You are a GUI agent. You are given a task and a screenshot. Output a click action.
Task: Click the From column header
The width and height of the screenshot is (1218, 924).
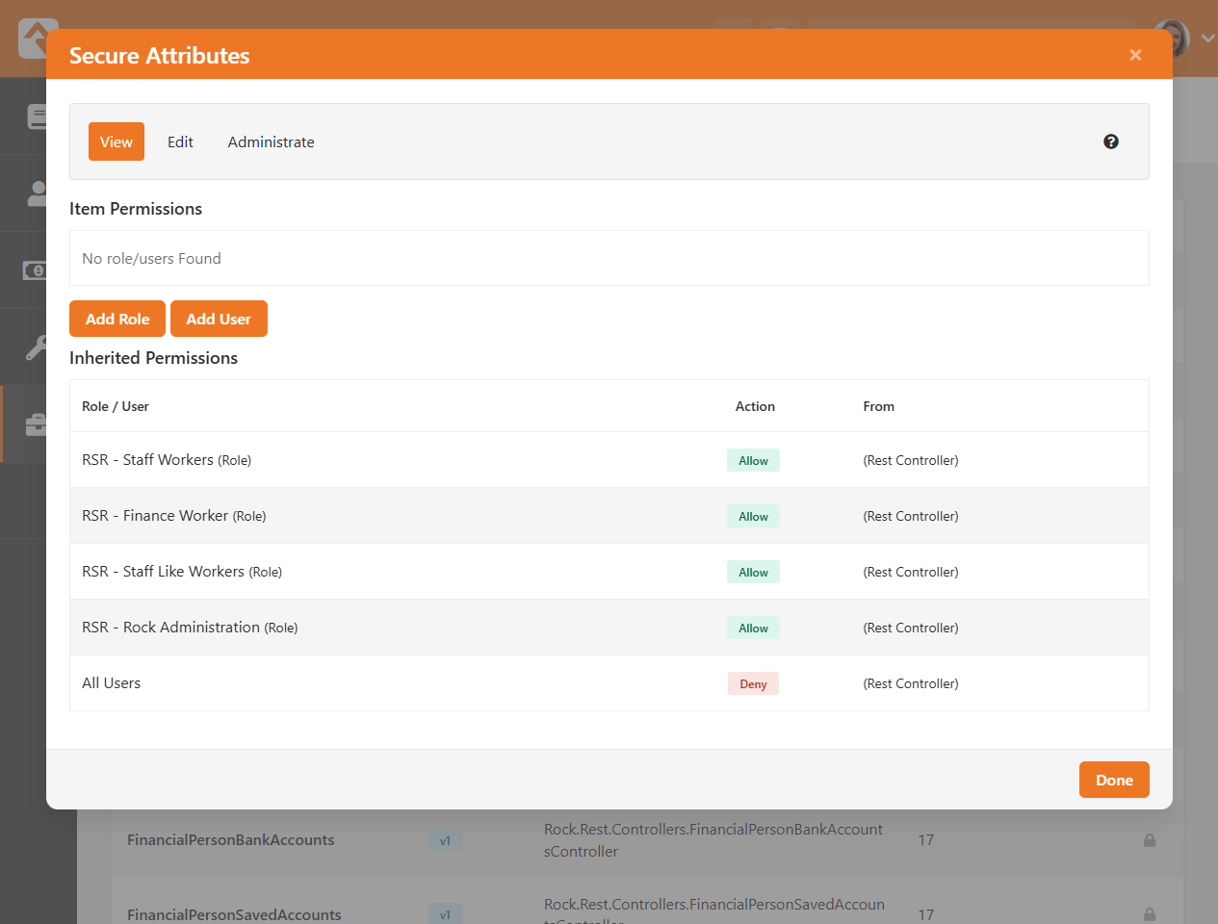(878, 406)
